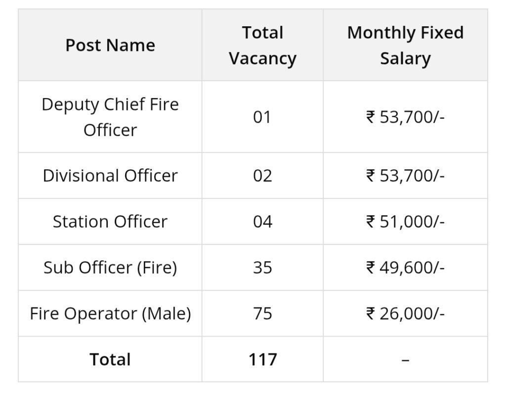Screen dimensions: 506x394
Task: Click the ₹ 26,000/- salary cell
Action: point(405,313)
